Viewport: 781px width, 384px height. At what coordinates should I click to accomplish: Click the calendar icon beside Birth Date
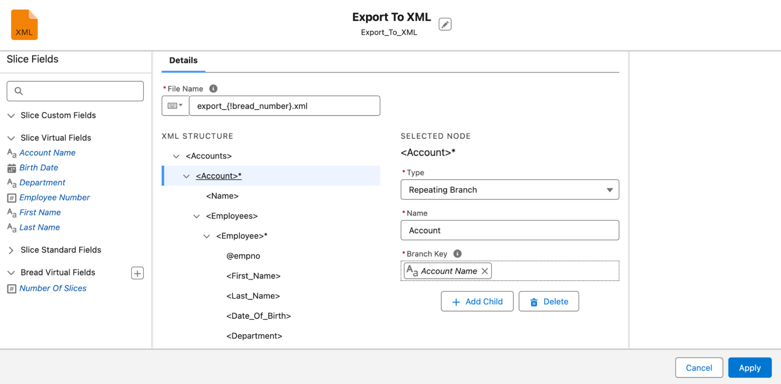11,168
